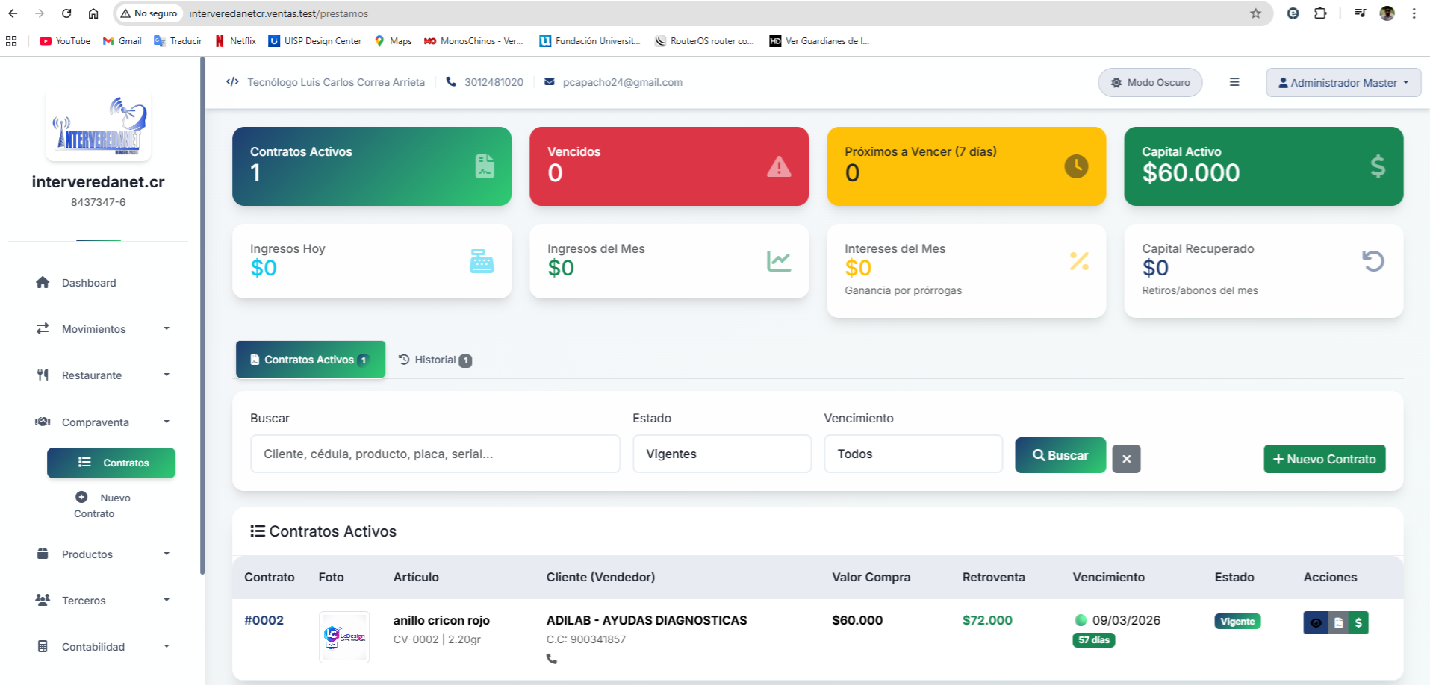Toggle Modo Oscuro
Screen dimensions: 1430x685
tap(1150, 82)
